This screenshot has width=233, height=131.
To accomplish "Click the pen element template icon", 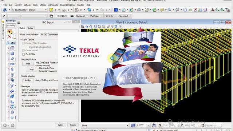I will (x=4, y=16).
